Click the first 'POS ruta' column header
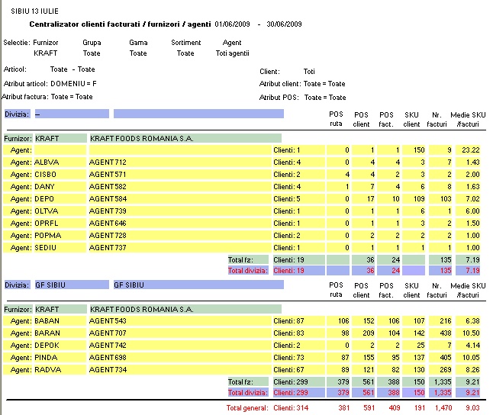 [336, 119]
